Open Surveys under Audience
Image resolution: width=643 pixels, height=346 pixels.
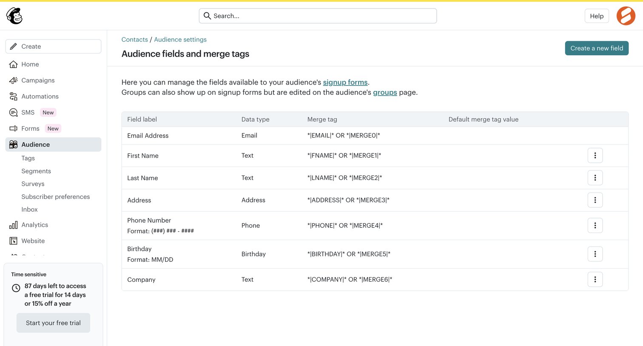coord(33,184)
